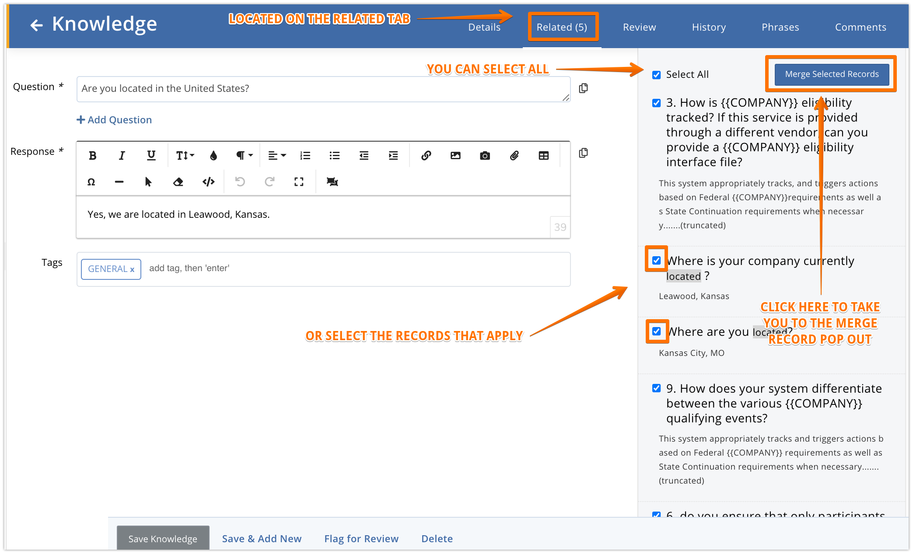913x554 pixels.
Task: Click Save & Add New
Action: [262, 539]
